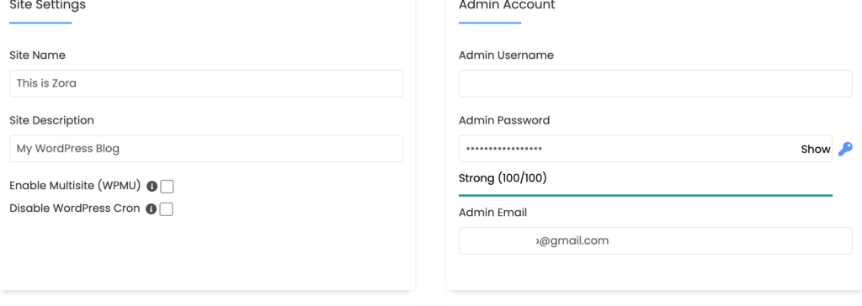Click the Admin Email field
Screen dimensions: 862x306
655,240
